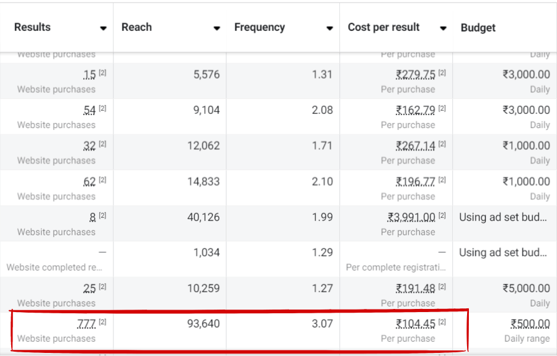Select the reach value 93,640 cell
Image resolution: width=557 pixels, height=356 pixels.
click(199, 324)
